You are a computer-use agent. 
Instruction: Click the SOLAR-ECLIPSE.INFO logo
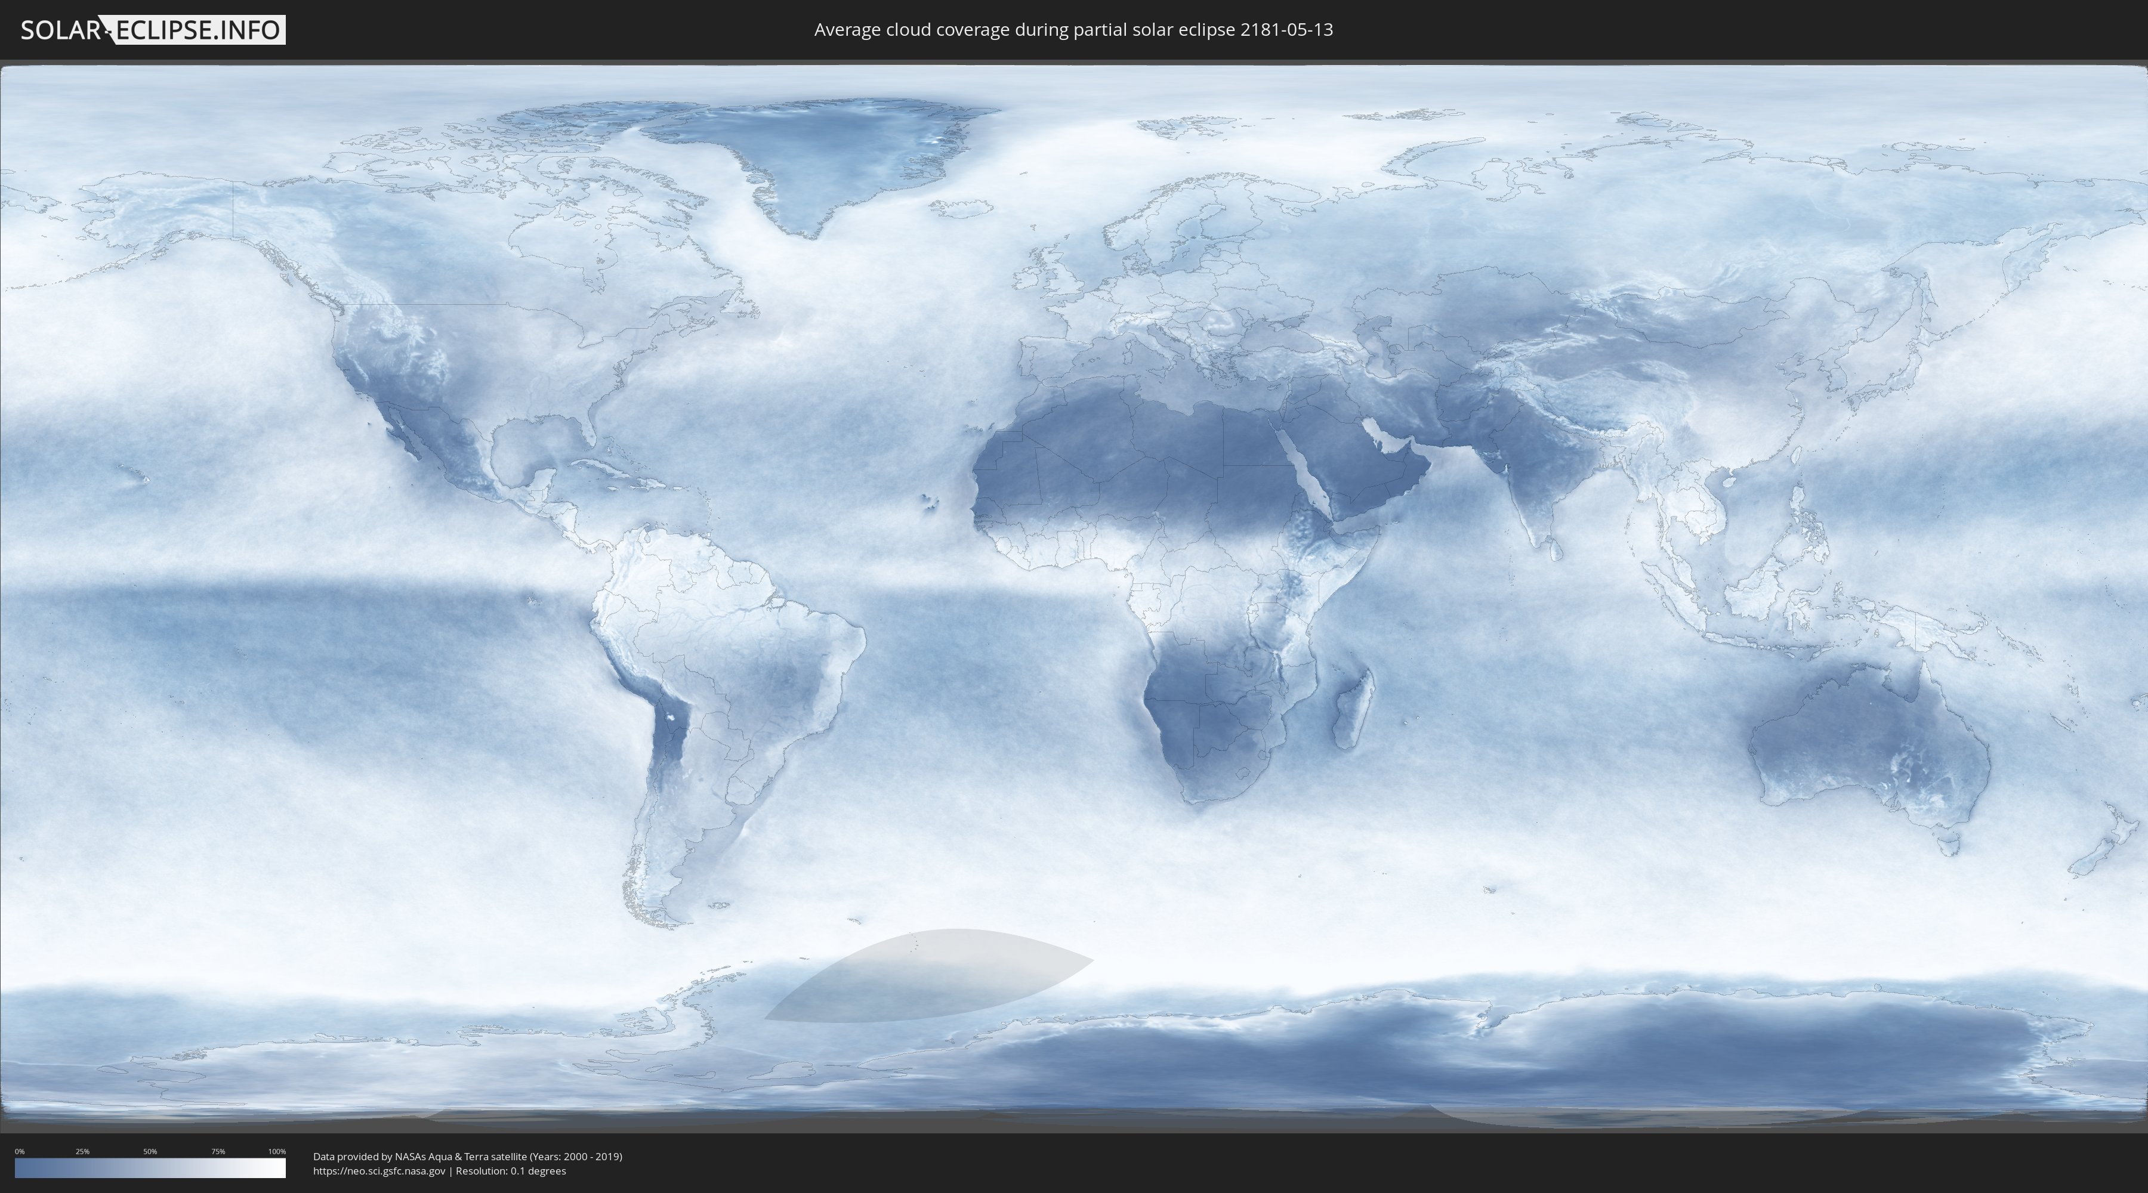153,30
